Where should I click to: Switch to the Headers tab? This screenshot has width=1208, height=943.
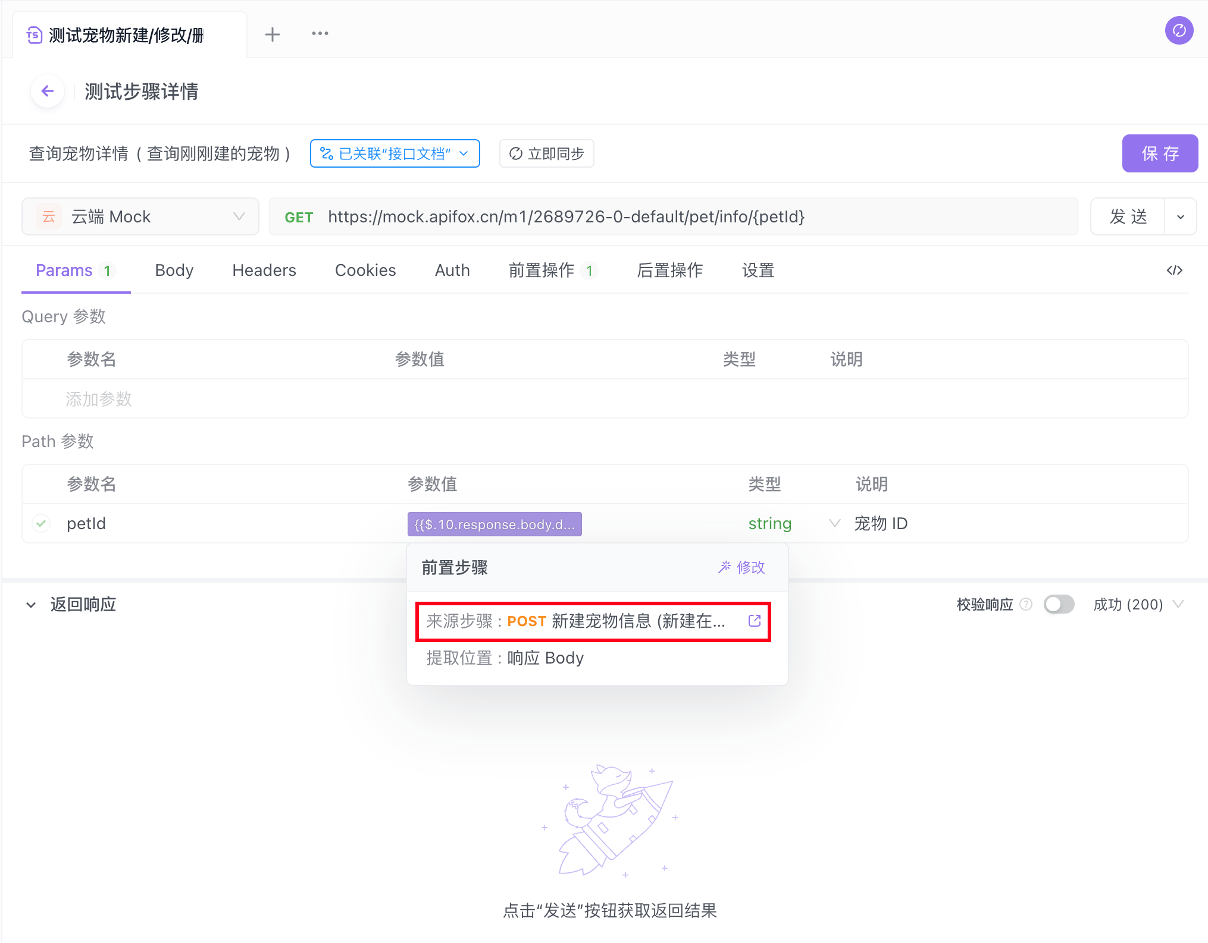[x=264, y=271]
